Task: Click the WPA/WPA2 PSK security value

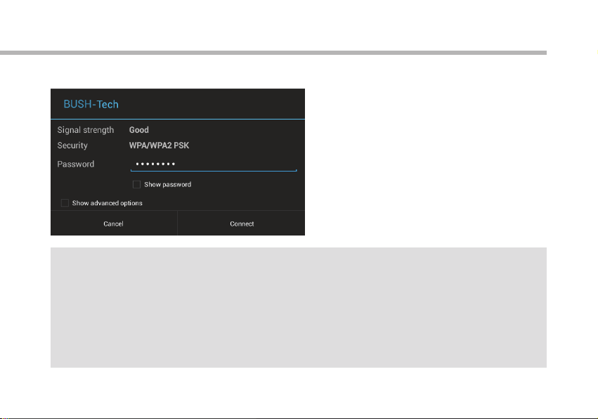Action: pyautogui.click(x=159, y=146)
